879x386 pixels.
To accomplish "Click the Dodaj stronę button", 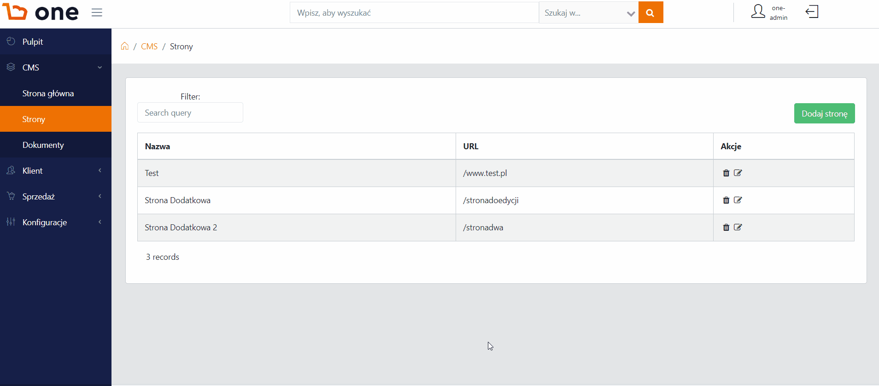I will (824, 113).
